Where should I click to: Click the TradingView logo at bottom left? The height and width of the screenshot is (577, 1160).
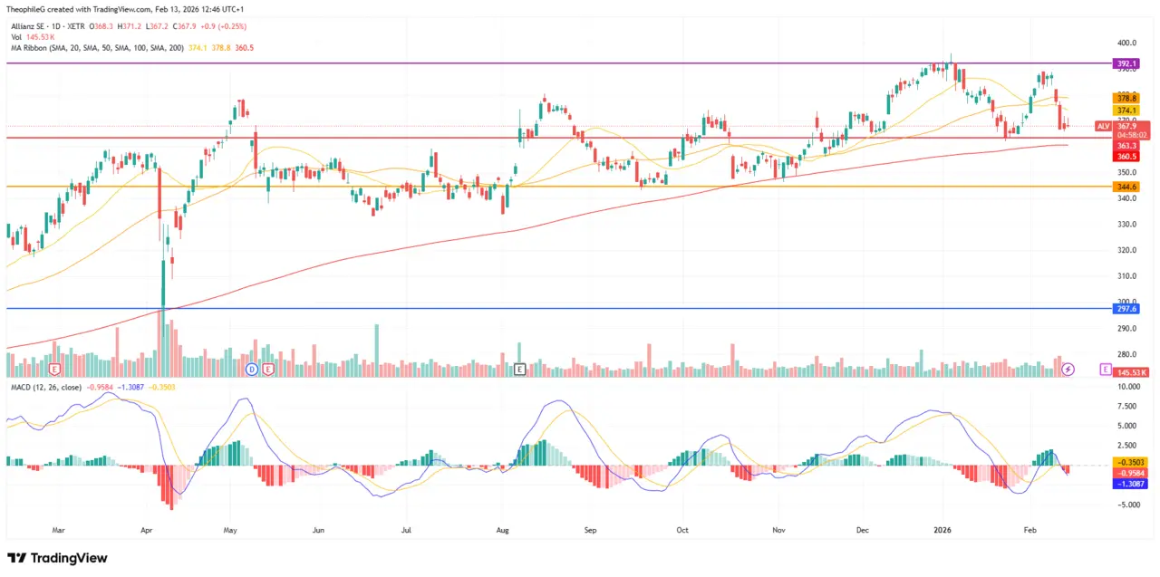click(x=57, y=558)
